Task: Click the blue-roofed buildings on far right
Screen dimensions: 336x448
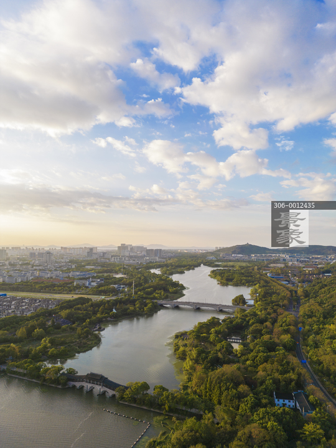Action: (276, 276)
